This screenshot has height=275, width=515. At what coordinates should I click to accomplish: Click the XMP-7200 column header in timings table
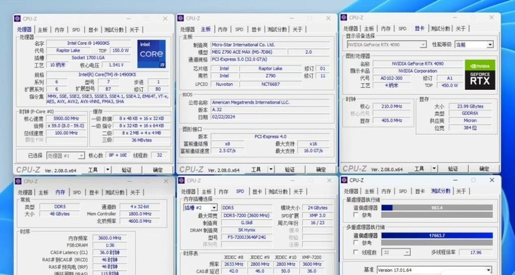pyautogui.click(x=311, y=257)
